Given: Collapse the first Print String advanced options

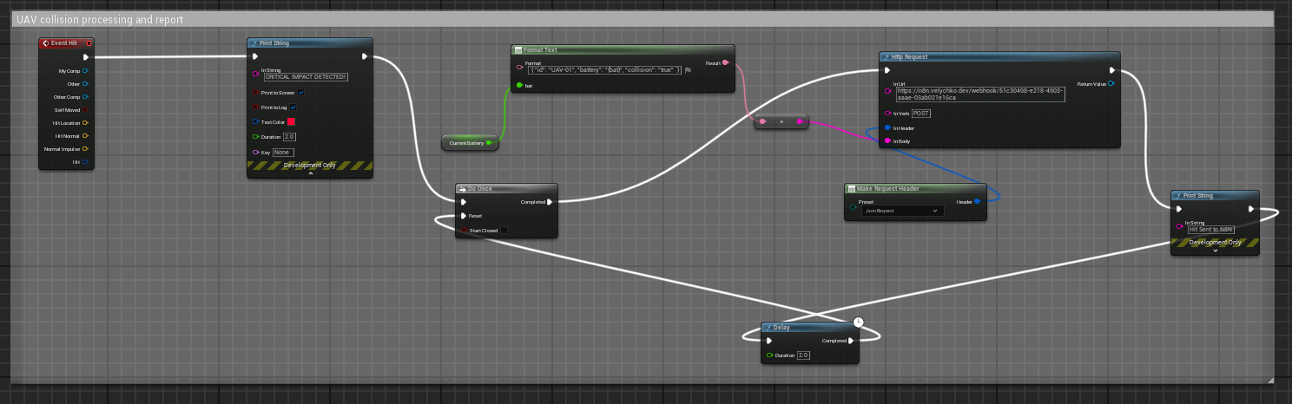Looking at the screenshot, I should tap(310, 173).
